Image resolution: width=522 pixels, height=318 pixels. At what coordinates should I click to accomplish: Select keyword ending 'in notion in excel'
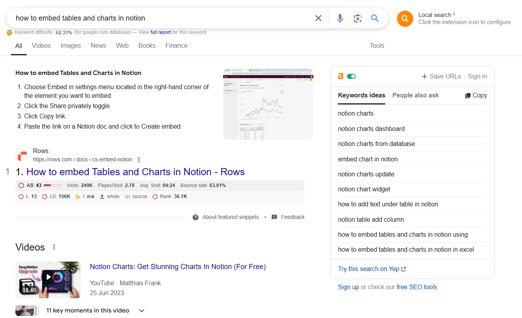[x=406, y=250]
